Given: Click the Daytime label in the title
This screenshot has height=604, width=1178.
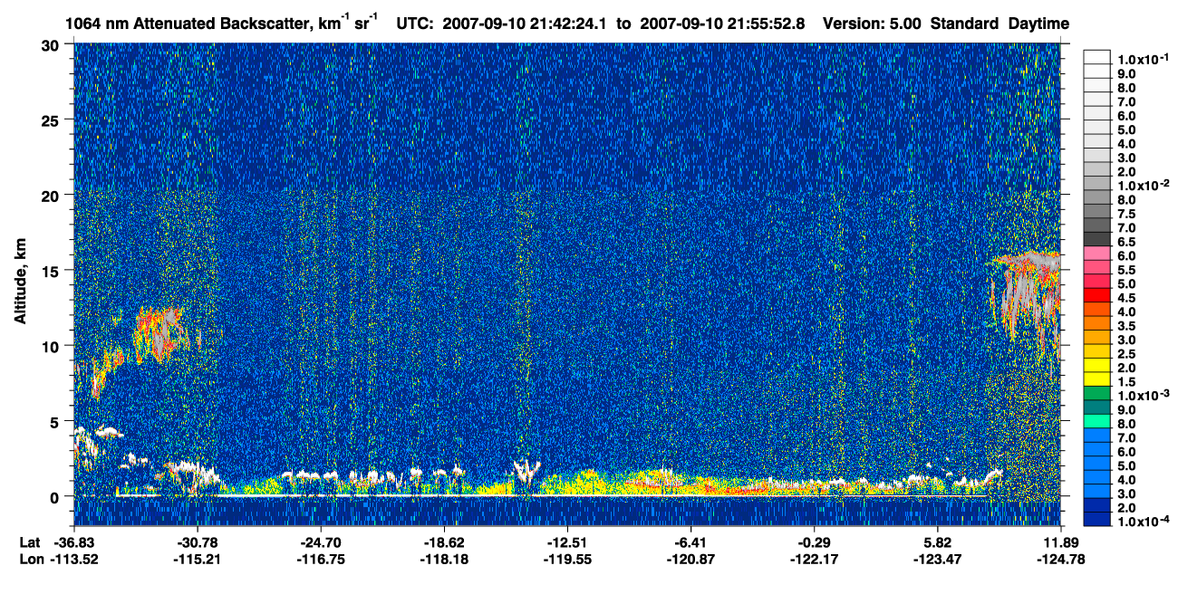Looking at the screenshot, I should [x=1038, y=24].
